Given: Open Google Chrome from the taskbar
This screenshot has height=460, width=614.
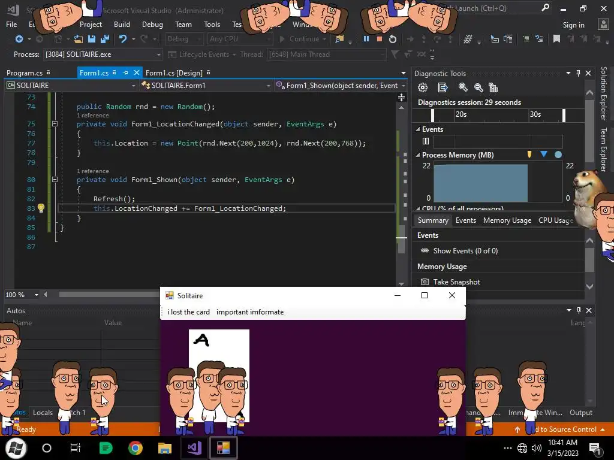Looking at the screenshot, I should click(135, 448).
